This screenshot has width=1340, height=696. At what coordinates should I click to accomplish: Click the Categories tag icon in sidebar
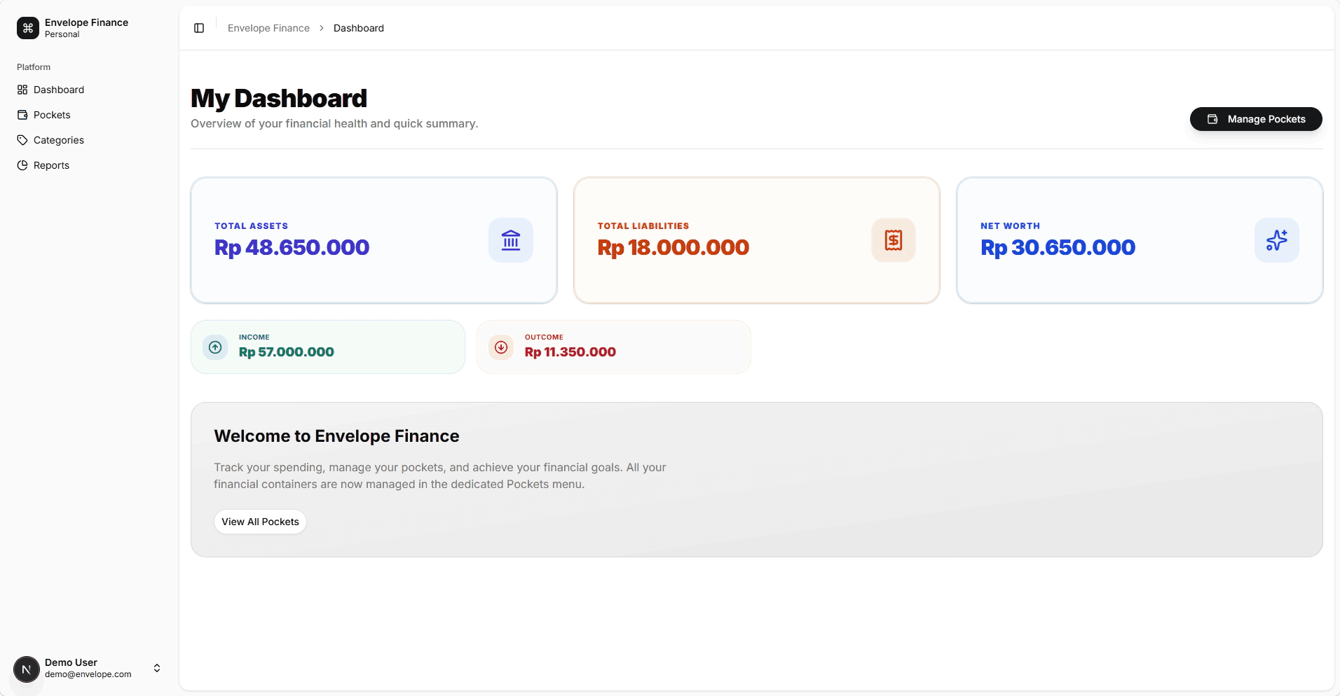pos(22,140)
